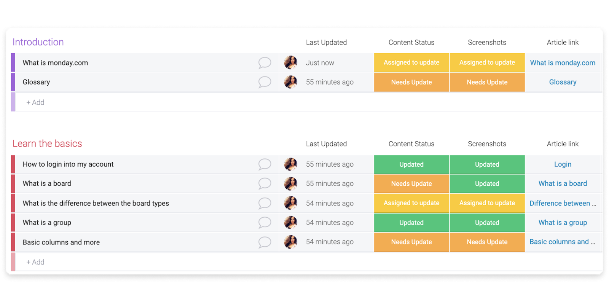Follow the Glossary article link
This screenshot has width=609, height=303.
(x=563, y=82)
